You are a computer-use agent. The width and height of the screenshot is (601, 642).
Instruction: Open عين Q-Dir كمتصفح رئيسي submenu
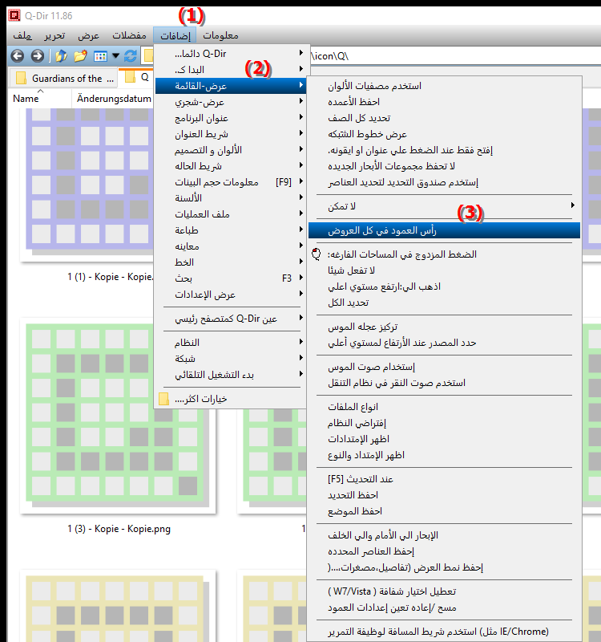click(x=231, y=319)
